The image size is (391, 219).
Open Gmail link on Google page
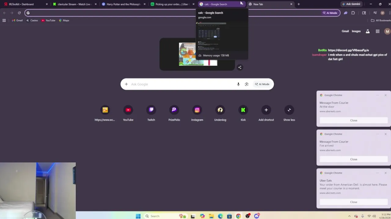345,31
